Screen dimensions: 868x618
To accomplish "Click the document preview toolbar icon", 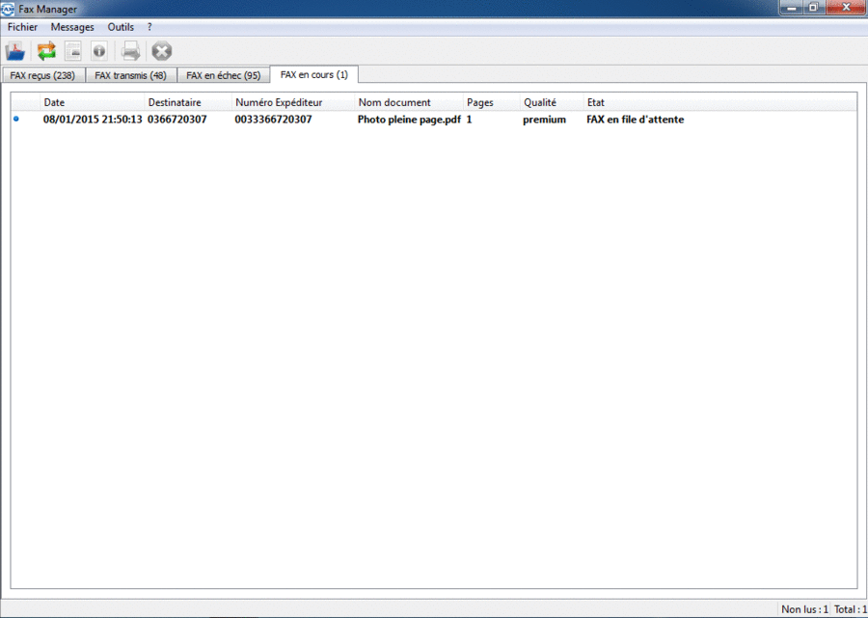I will click(x=73, y=51).
